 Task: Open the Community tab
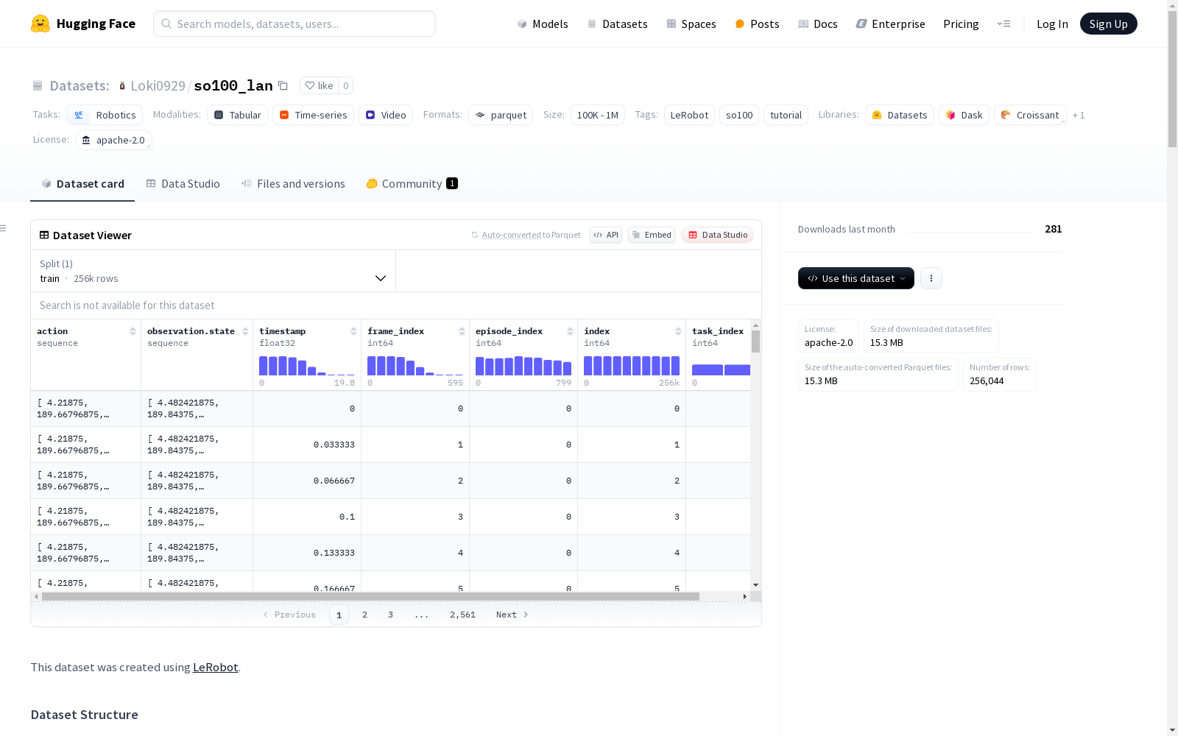coord(412,183)
